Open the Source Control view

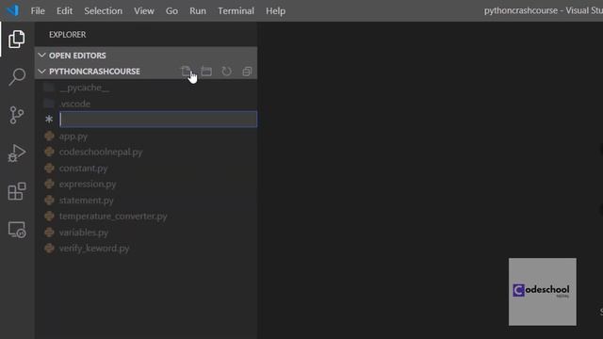tap(17, 115)
